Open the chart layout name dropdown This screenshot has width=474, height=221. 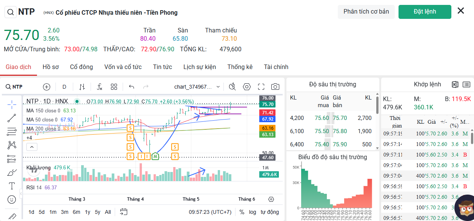[197, 87]
